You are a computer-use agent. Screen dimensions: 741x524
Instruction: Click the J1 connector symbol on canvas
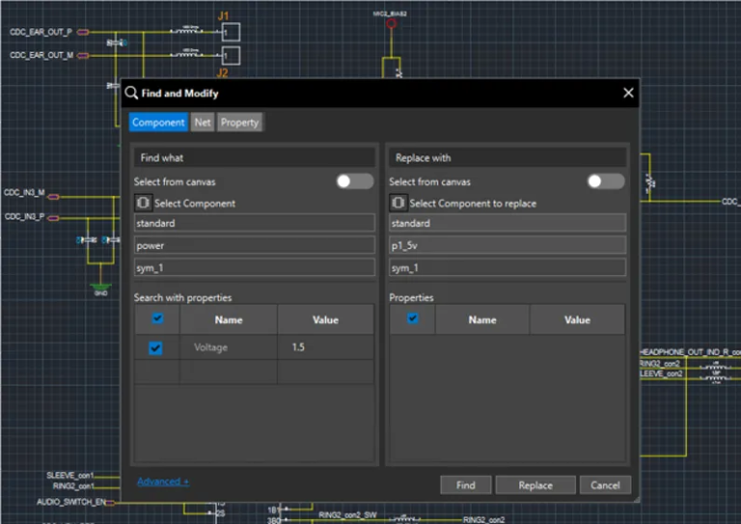click(230, 32)
